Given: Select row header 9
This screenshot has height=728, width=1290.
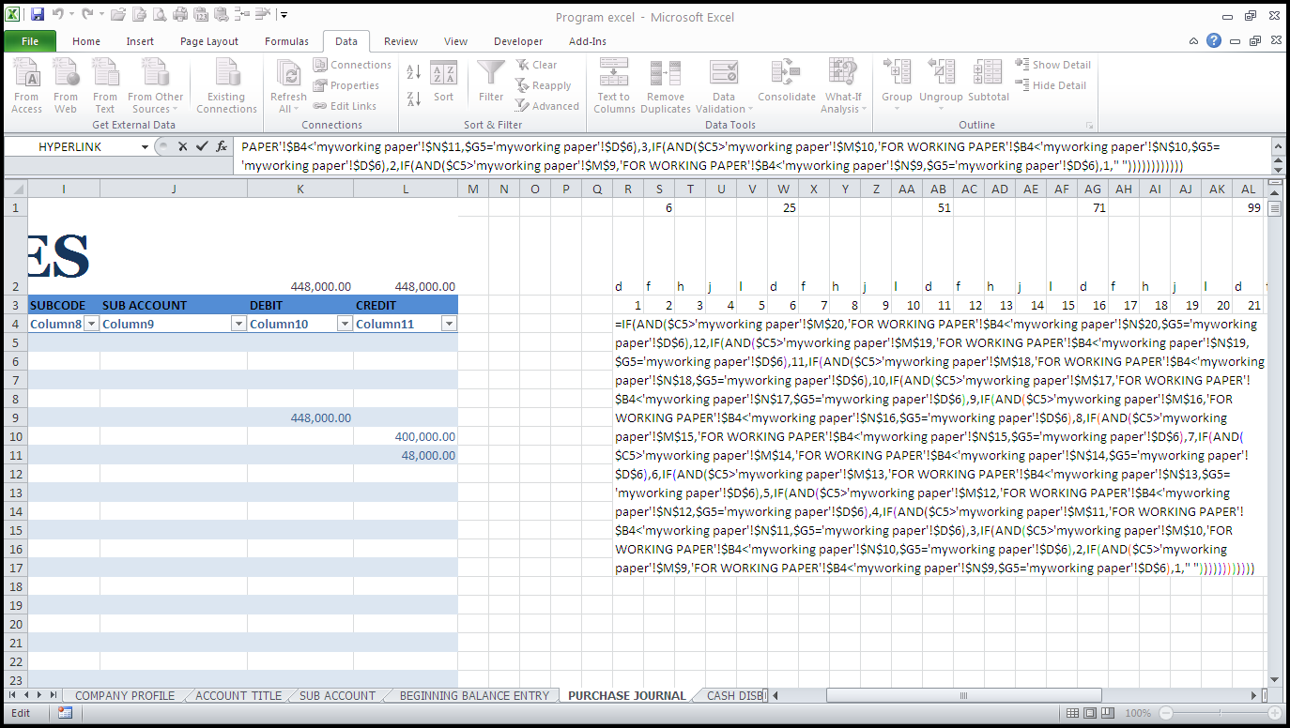Looking at the screenshot, I should (x=15, y=417).
